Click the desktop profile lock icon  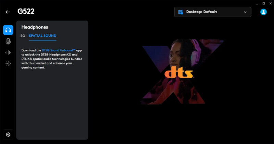tap(180, 12)
